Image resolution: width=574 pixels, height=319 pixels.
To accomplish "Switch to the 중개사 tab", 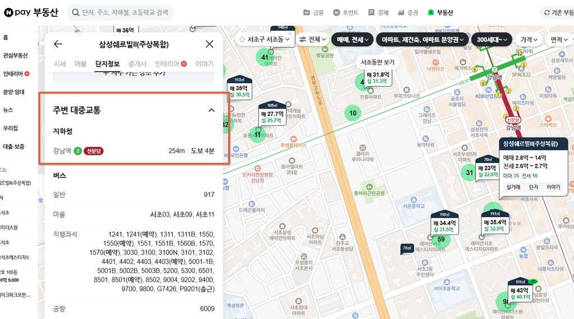I will pos(137,64).
